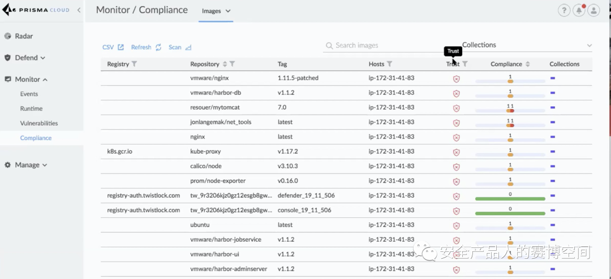
Task: Export the table with CSV button
Action: pos(113,47)
